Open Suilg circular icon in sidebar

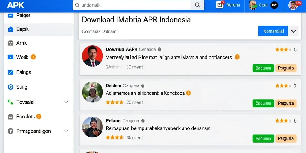coord(10,87)
